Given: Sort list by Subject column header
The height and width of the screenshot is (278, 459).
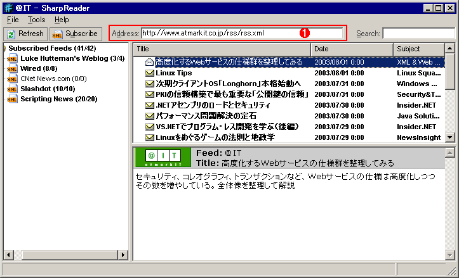Looking at the screenshot, I should 419,49.
